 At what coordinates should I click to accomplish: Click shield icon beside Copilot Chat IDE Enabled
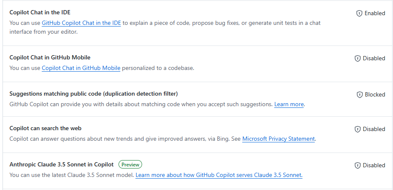click(359, 13)
